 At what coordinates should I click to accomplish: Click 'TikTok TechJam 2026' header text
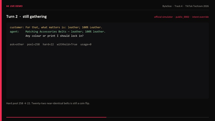coord(197,6)
